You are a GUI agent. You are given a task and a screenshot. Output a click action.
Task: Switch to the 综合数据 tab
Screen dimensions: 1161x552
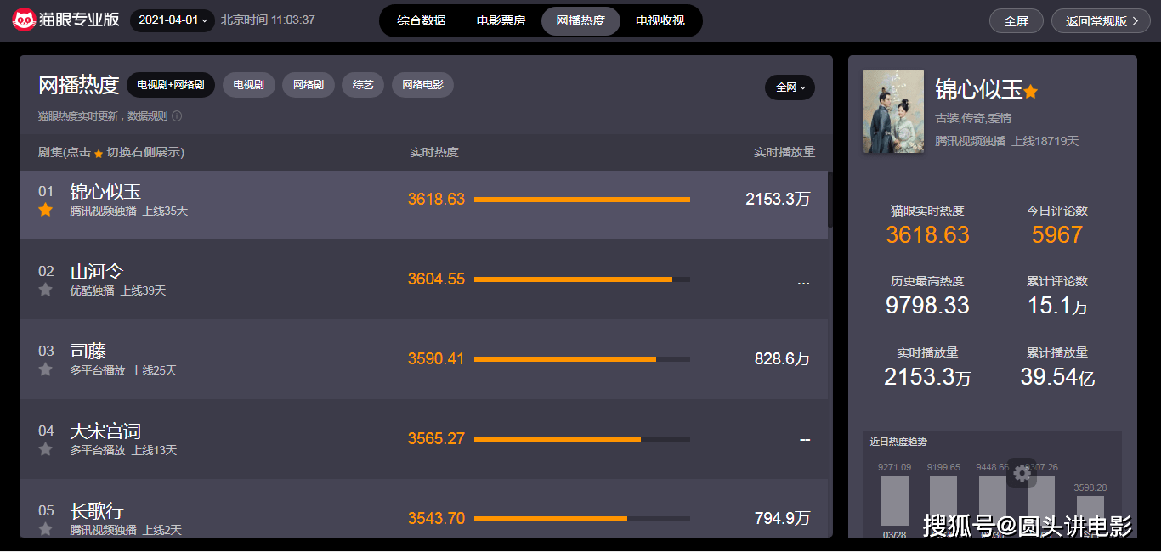[x=422, y=20]
